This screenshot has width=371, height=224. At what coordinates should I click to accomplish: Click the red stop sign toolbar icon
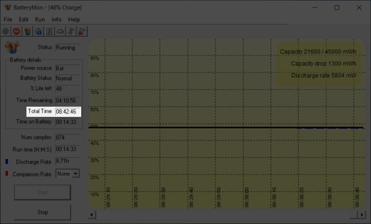17,32
